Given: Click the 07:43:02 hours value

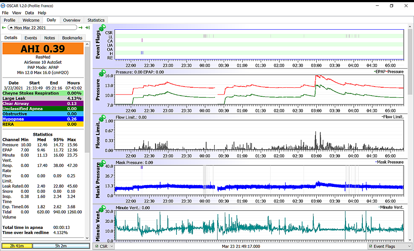Looking at the screenshot, I should coord(74,88).
